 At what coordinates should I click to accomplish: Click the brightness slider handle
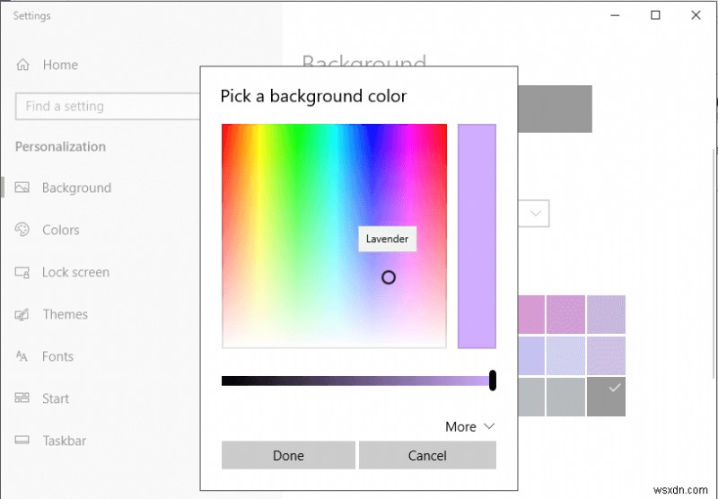(493, 381)
